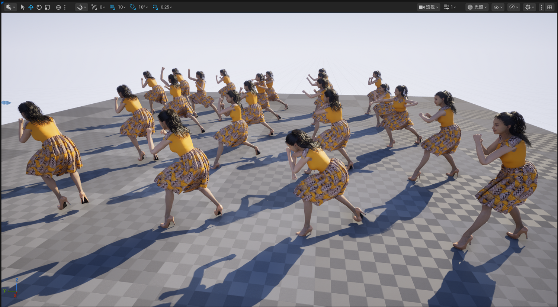Toggle grid position snapping icon
This screenshot has height=307, width=558.
112,7
